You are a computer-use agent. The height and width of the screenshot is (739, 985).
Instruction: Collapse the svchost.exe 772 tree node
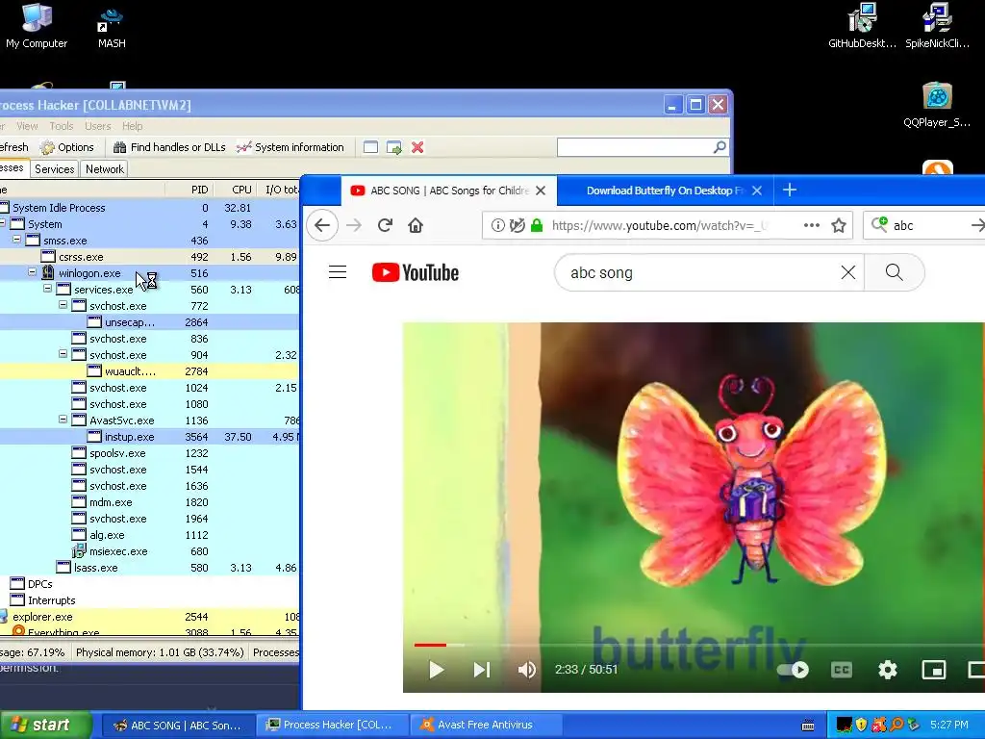pos(63,305)
